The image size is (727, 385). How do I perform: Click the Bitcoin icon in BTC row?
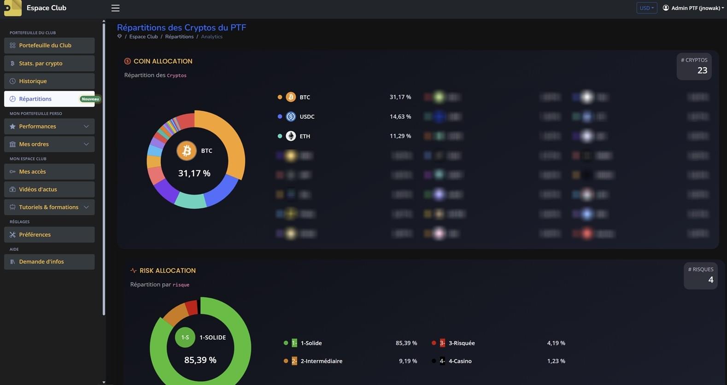(291, 97)
